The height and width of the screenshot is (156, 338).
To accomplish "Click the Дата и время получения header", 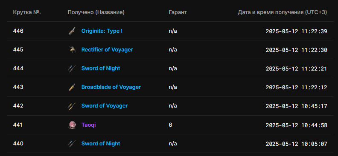I will pyautogui.click(x=282, y=12).
